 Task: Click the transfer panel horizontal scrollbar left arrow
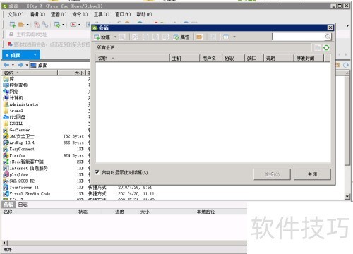pos(4,243)
